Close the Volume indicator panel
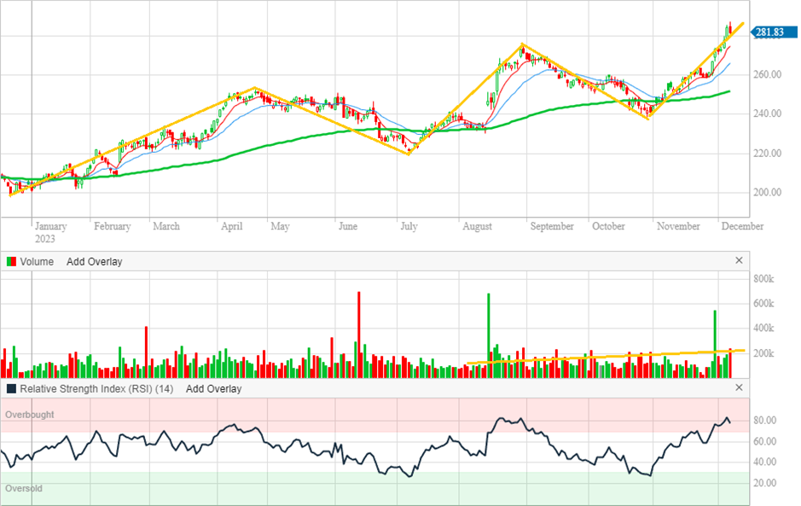 (x=739, y=260)
